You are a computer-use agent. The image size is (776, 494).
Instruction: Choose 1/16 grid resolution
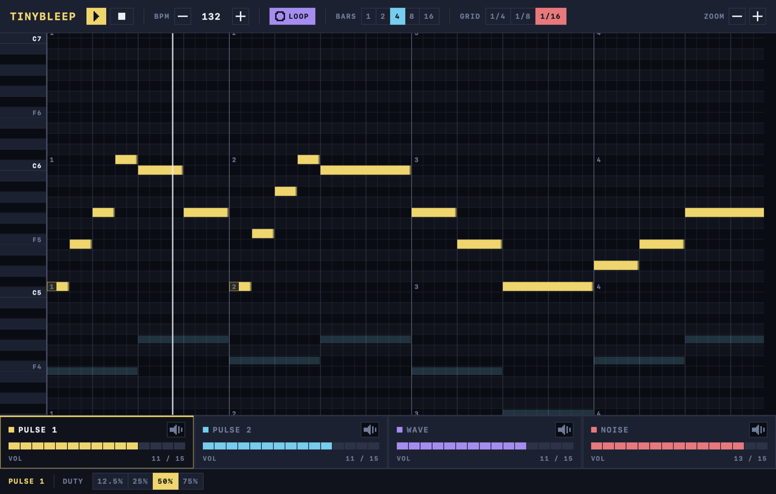pyautogui.click(x=550, y=16)
